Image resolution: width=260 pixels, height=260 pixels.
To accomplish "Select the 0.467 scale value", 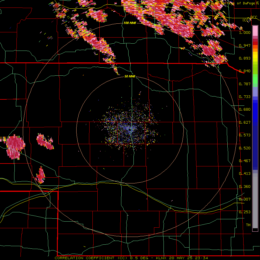I will point(245,161).
